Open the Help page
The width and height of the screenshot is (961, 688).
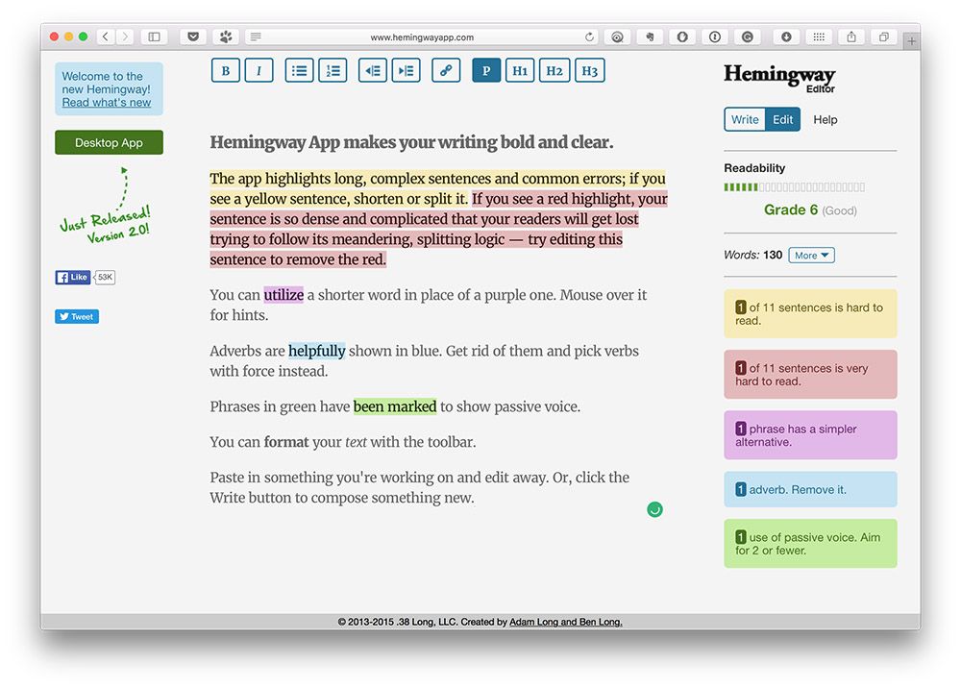825,119
